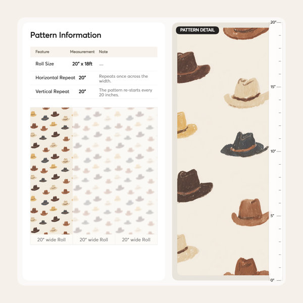Viewport: 303px width, 303px height.
Task: Click the 10" ruler marking
Action: point(273,151)
